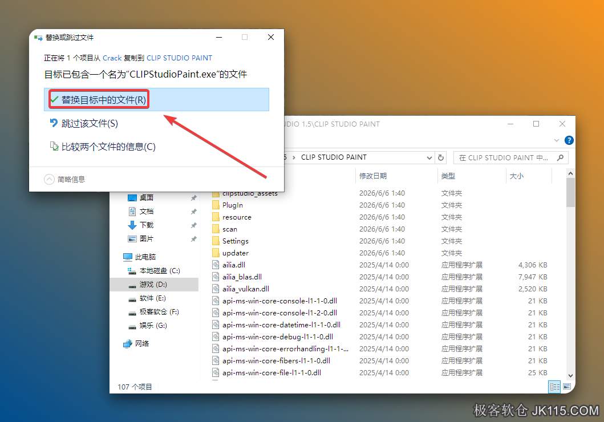Viewport: 604px width, 422px height.
Task: Select the ailia.dll file icon
Action: tap(216, 265)
